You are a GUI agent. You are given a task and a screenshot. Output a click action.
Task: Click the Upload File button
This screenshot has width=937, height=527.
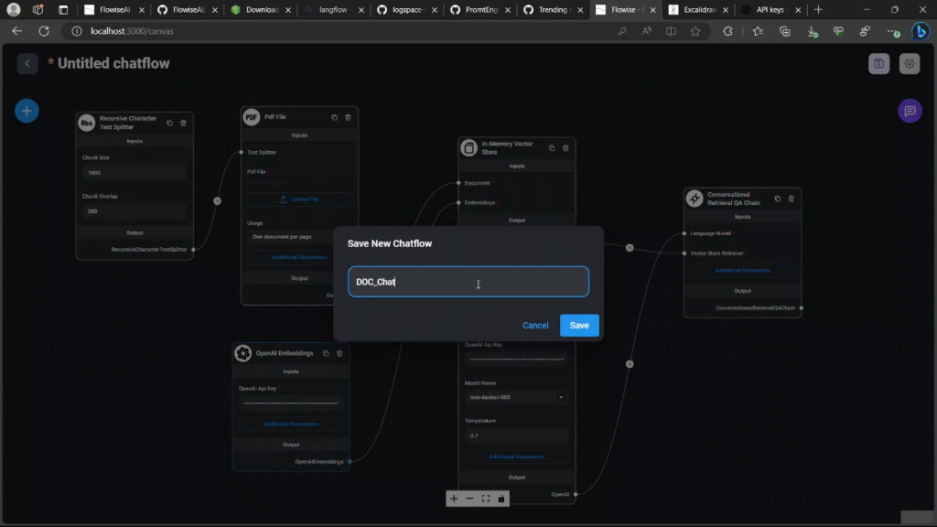click(299, 199)
